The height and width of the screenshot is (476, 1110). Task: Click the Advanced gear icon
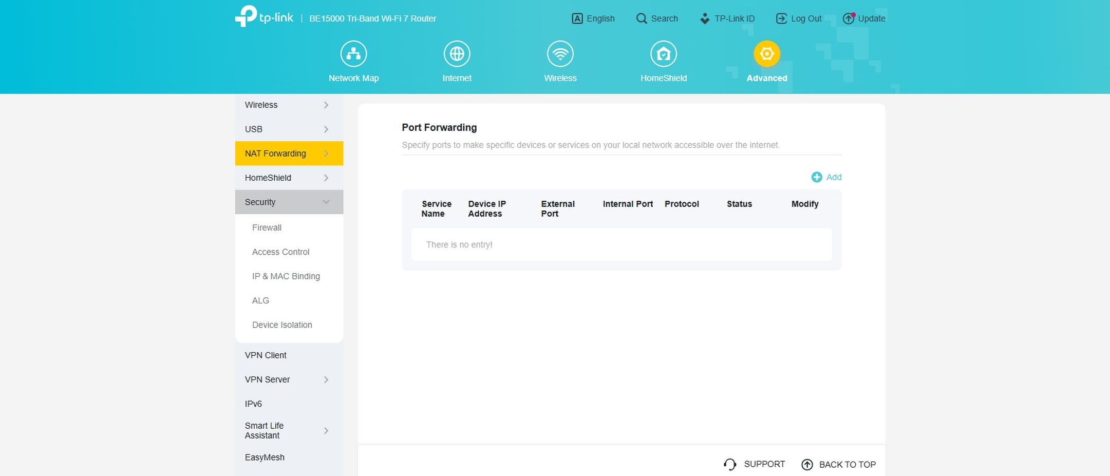[x=766, y=54]
